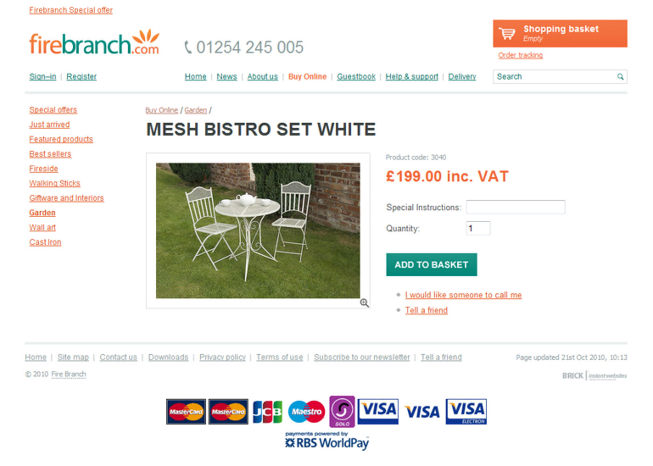Select the Garden category in sidebar
Image resolution: width=653 pixels, height=466 pixels.
click(42, 213)
